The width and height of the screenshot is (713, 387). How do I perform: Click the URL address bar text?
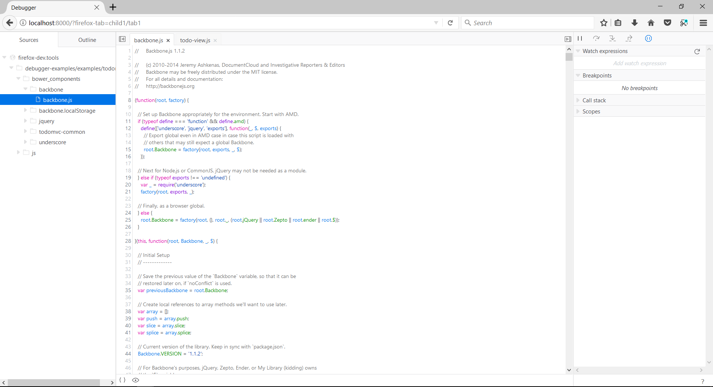[x=85, y=23]
